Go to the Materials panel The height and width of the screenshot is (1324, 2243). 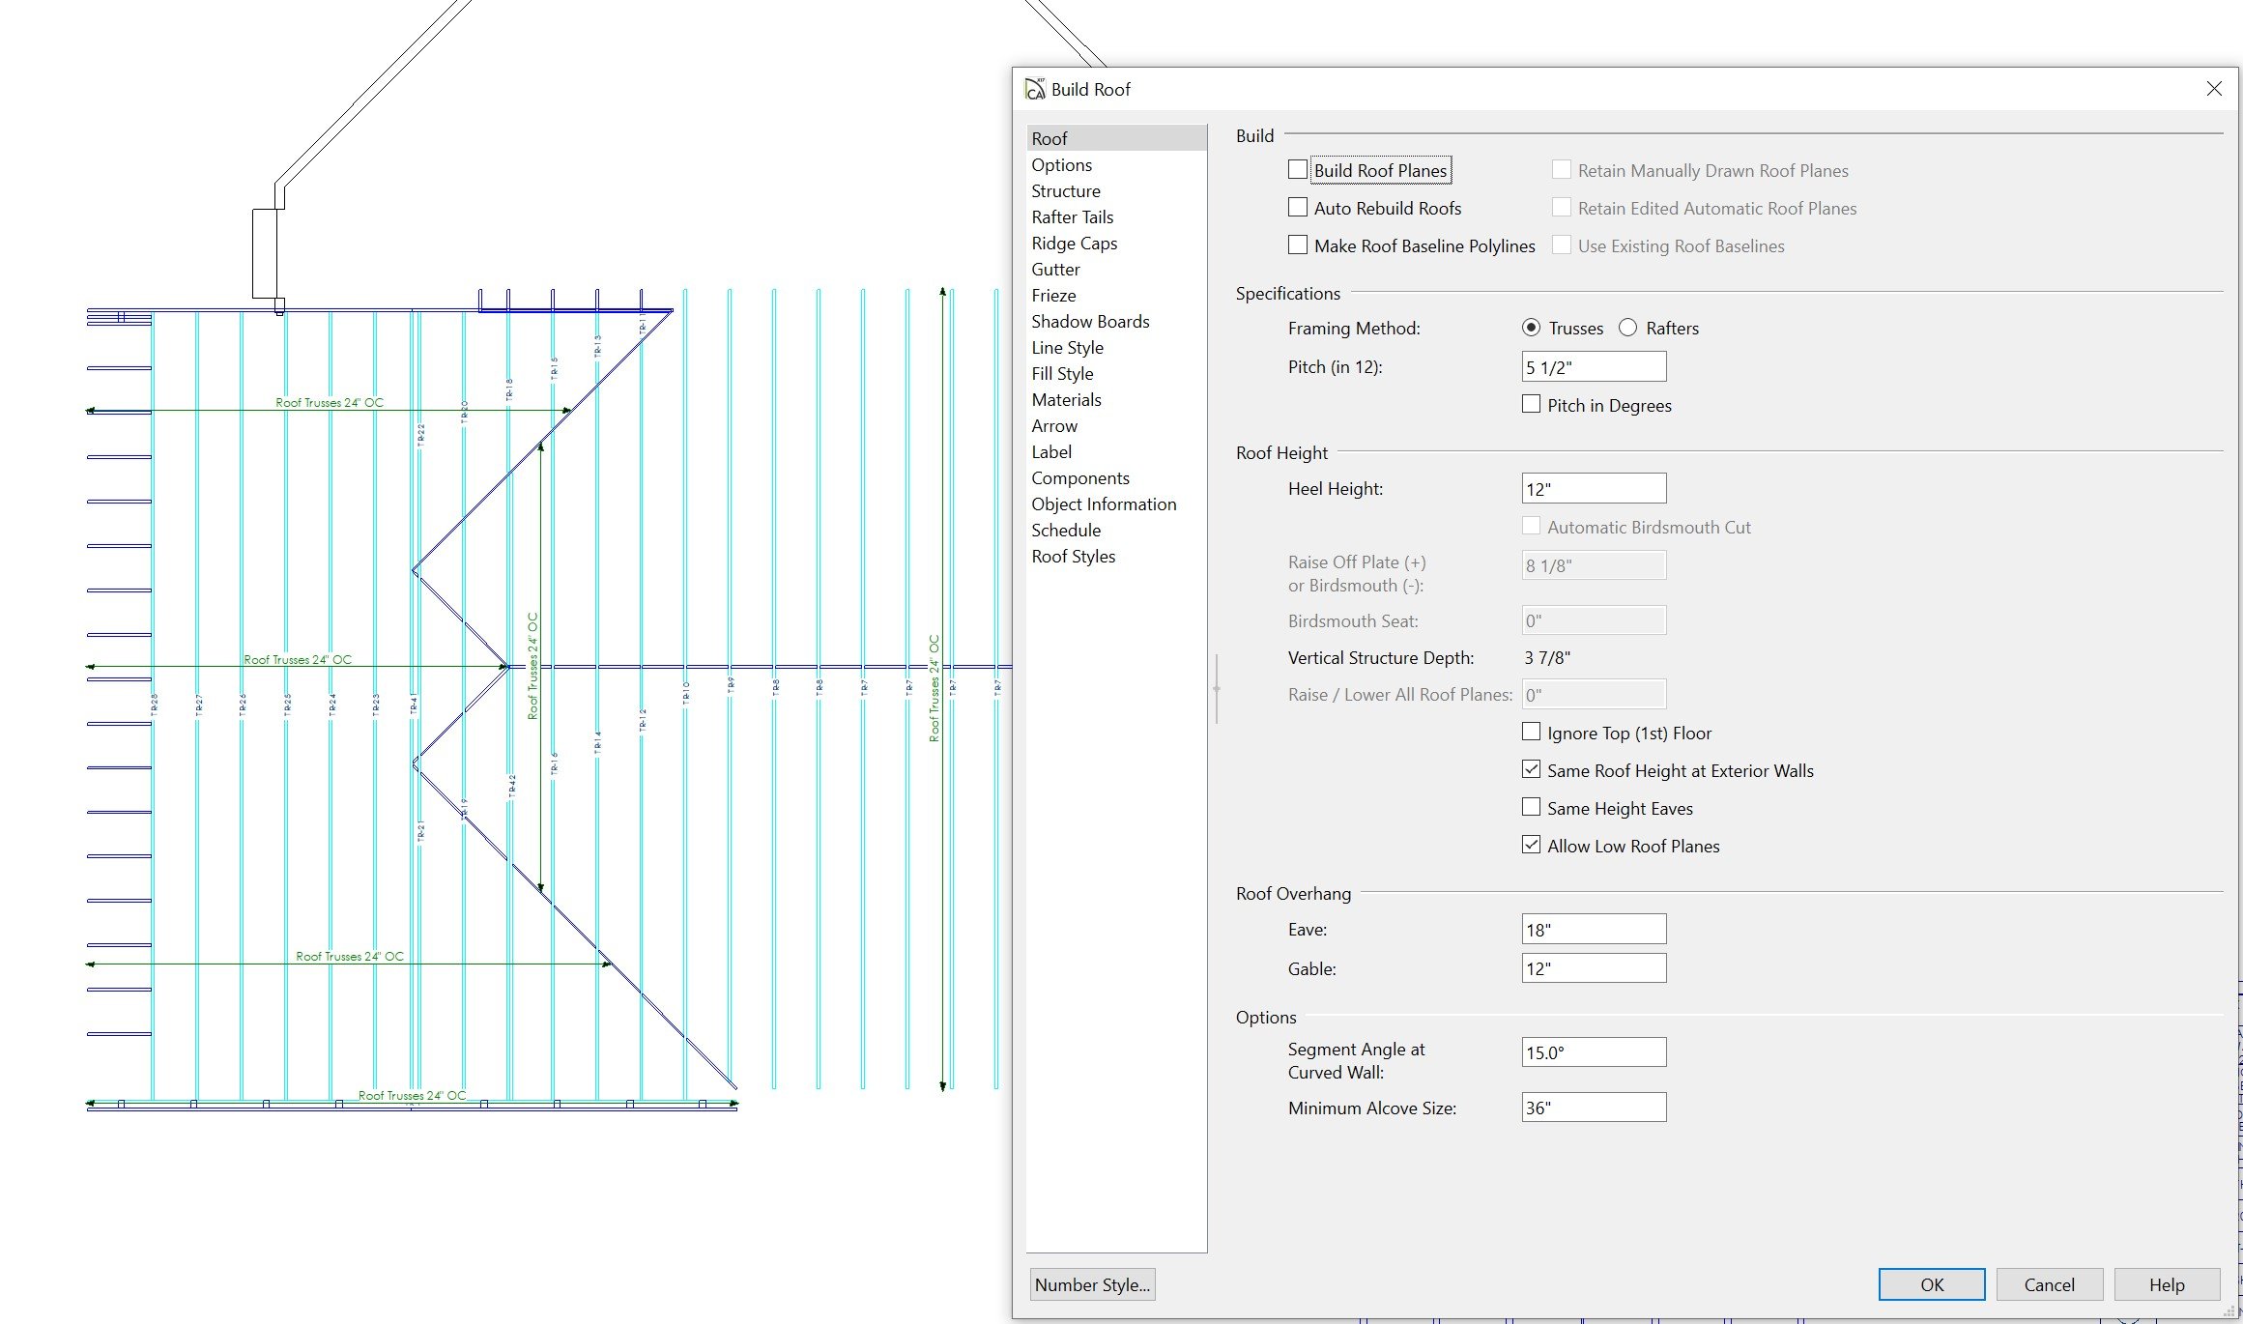[1066, 400]
